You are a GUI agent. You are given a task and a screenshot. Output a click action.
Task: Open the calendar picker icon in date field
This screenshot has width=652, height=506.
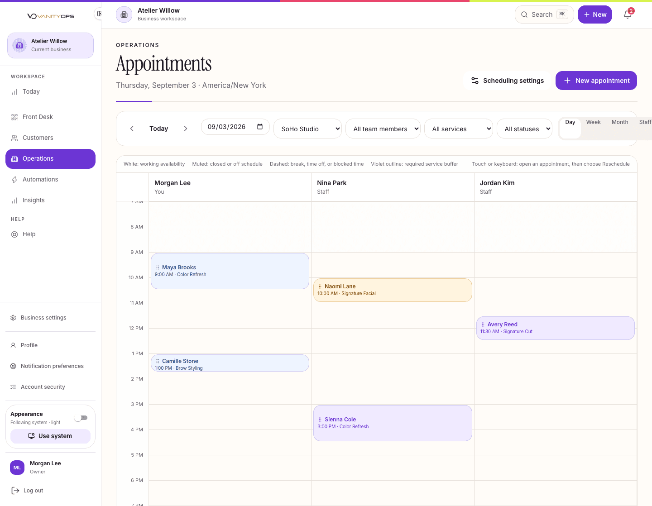pos(260,127)
